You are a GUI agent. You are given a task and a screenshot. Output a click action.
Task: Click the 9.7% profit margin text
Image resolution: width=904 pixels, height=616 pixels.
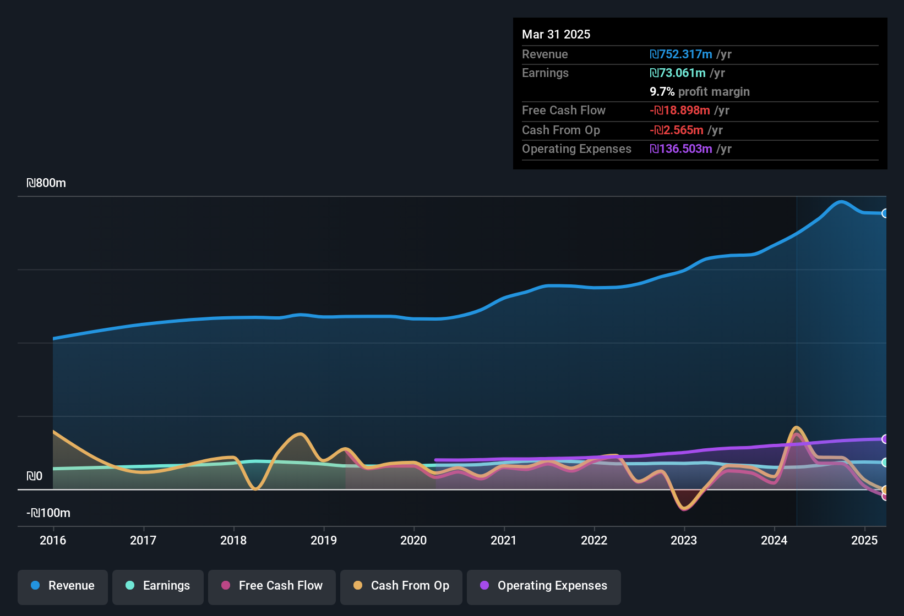click(700, 91)
